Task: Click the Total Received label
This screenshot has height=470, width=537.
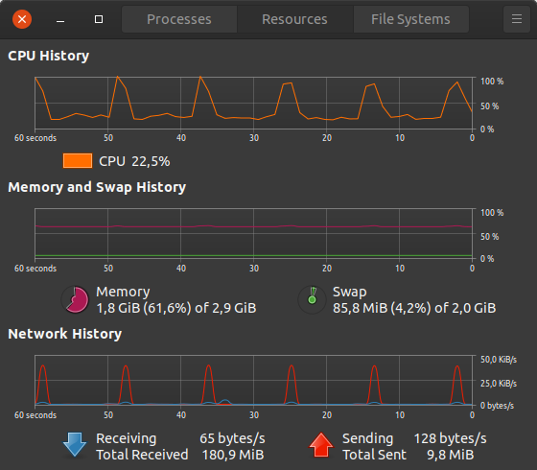Action: coord(142,455)
